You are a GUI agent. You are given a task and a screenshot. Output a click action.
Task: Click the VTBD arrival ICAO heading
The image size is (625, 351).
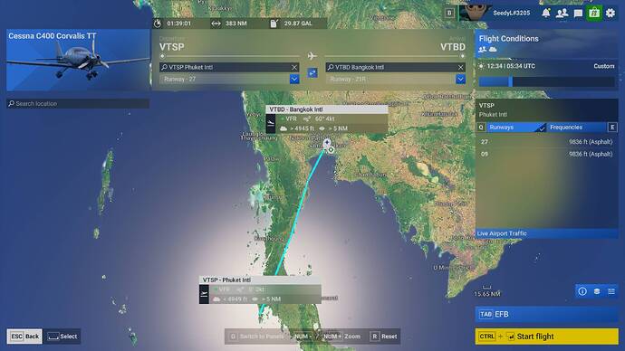click(x=452, y=47)
